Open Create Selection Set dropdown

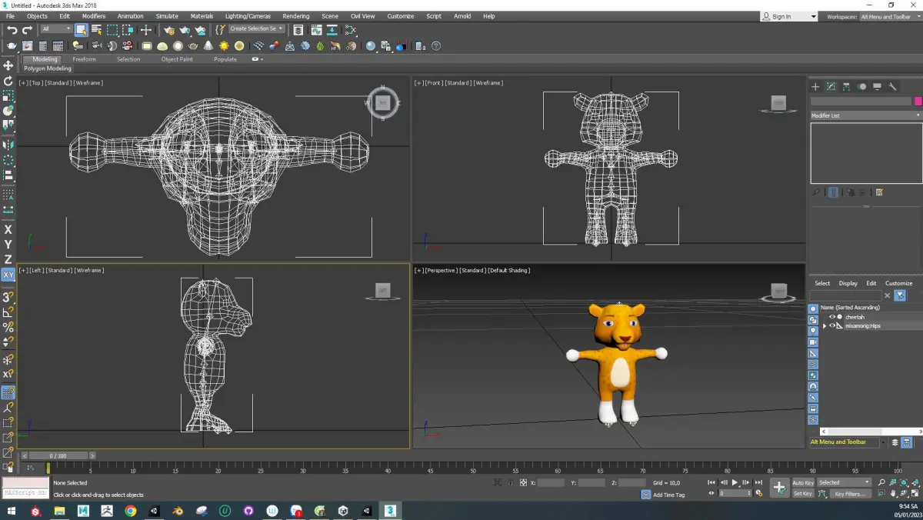257,29
